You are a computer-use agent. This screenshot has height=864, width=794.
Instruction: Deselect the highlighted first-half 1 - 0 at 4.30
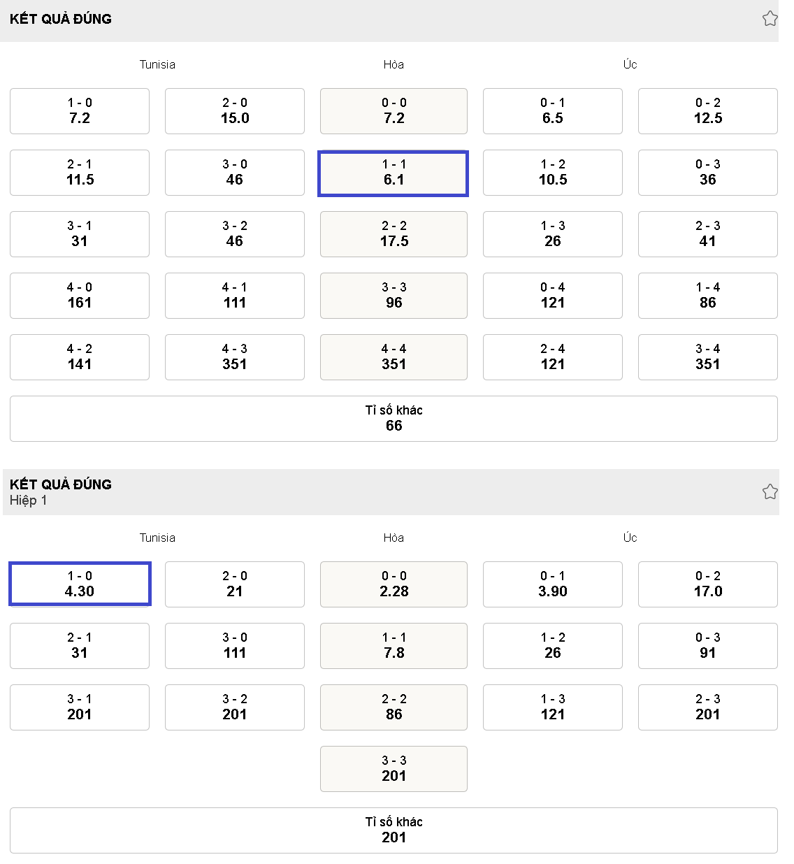(80, 584)
